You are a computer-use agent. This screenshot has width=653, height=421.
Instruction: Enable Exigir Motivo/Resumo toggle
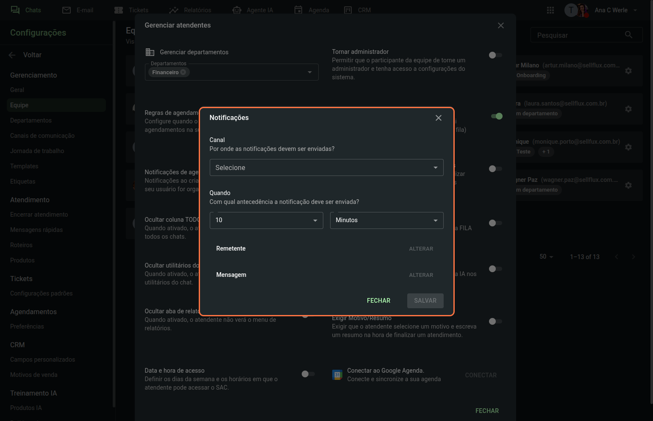(x=495, y=321)
